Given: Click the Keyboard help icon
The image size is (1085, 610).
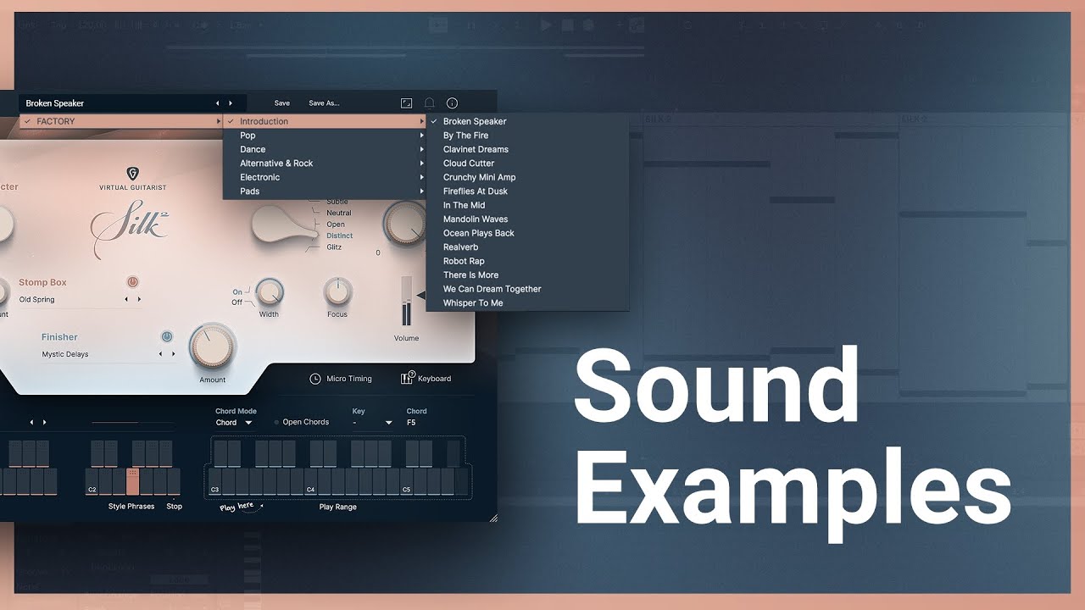Looking at the screenshot, I should pos(407,378).
